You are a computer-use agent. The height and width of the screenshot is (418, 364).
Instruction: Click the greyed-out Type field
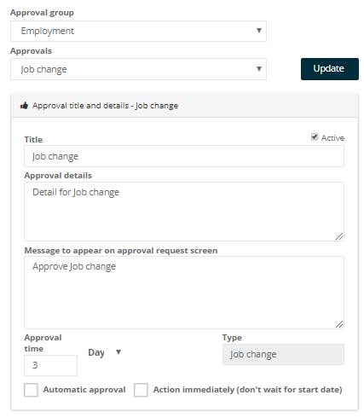click(283, 355)
